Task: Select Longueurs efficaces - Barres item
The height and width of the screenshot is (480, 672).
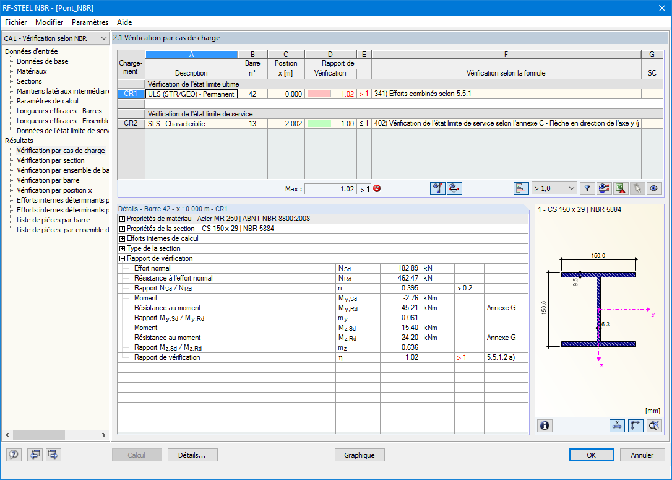Action: (x=59, y=111)
